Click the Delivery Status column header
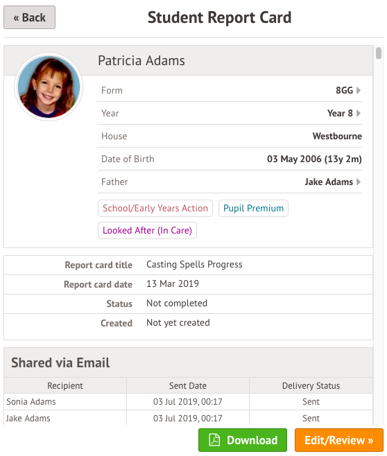Image resolution: width=387 pixels, height=456 pixels. click(x=311, y=385)
